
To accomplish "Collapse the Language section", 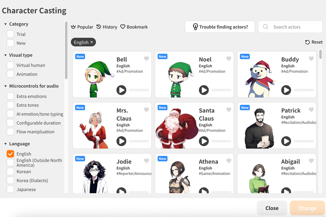I will 5,144.
